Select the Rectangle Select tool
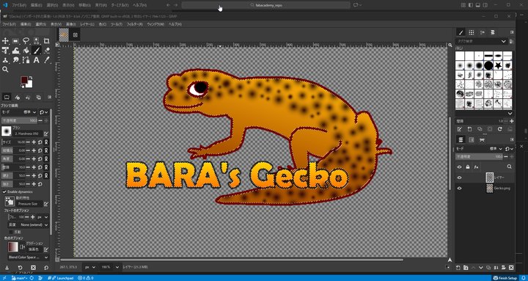Image resolution: width=528 pixels, height=281 pixels. point(15,41)
